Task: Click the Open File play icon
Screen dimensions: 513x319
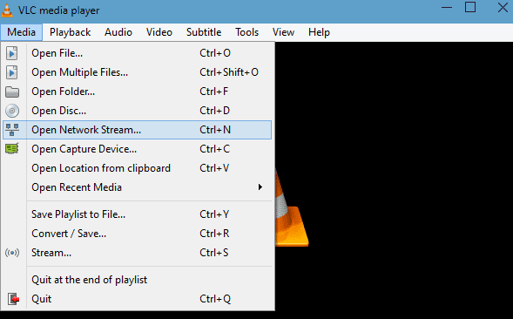Action: 12,53
